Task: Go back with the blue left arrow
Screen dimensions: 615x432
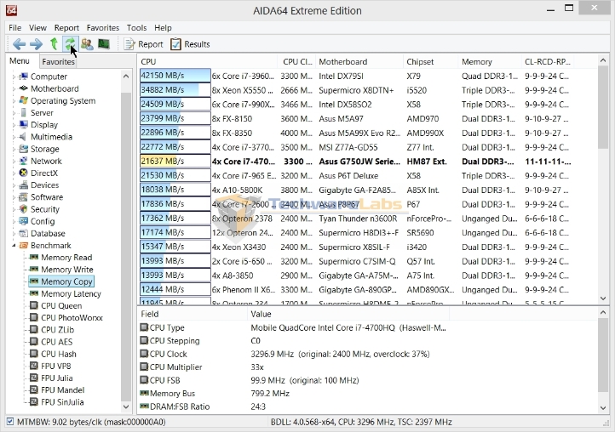Action: [19, 44]
